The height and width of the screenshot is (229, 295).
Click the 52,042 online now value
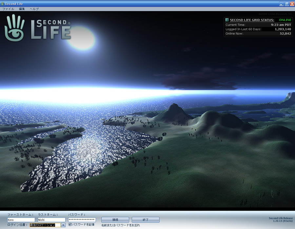click(x=285, y=34)
